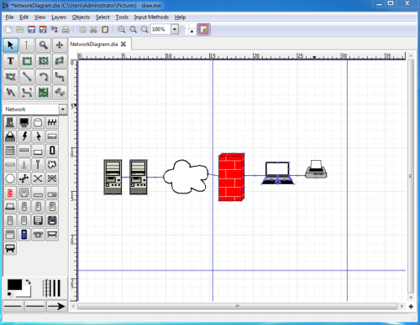This screenshot has width=420, height=325.
Task: Select the Outline tool
Action: [60, 92]
